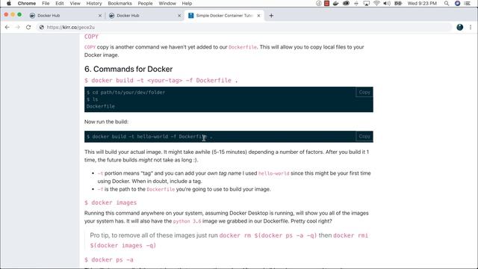This screenshot has height=269, width=478.
Task: Click the '6. Commands for Docker' heading
Action: [x=128, y=69]
